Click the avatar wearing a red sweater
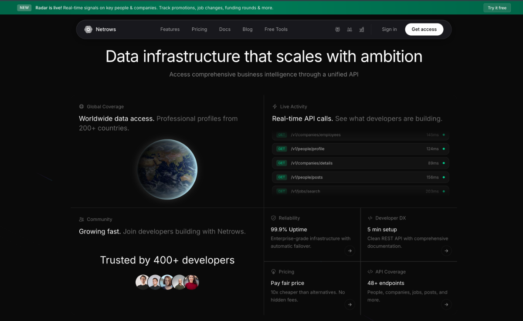 (191, 282)
